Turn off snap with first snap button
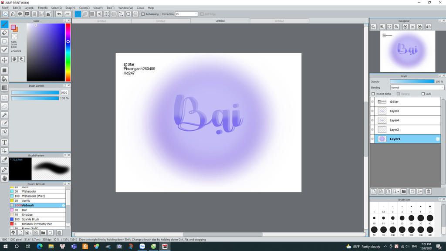The width and height of the screenshot is (446, 251). 78,14
